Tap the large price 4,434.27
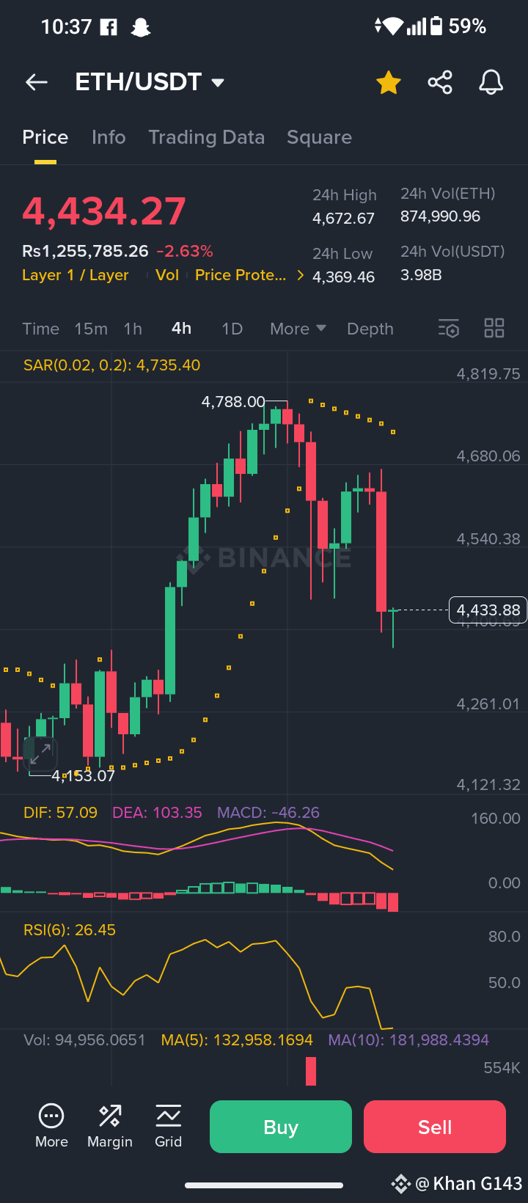 point(104,211)
